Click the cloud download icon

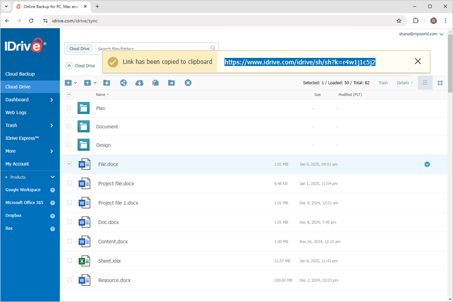pyautogui.click(x=139, y=83)
